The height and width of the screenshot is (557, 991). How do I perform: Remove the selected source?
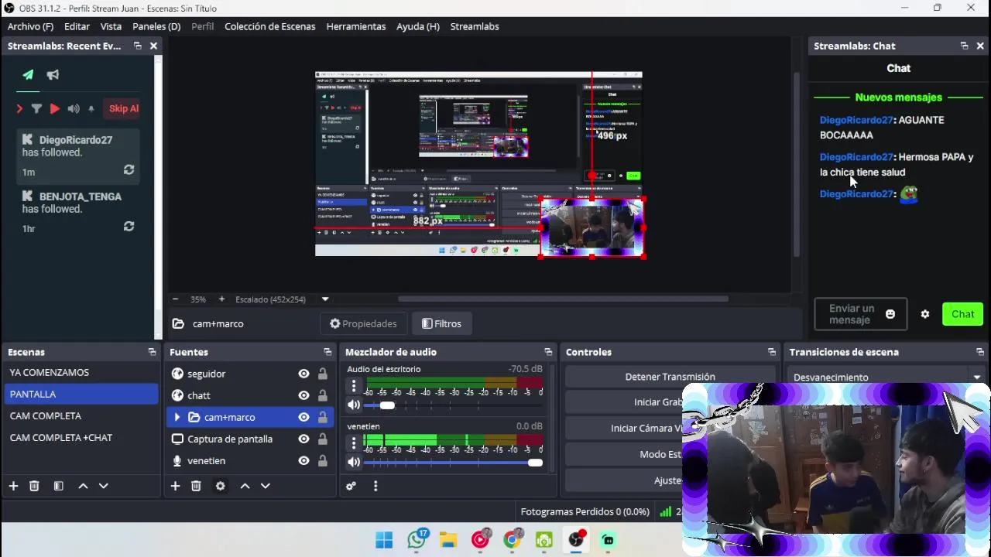196,486
